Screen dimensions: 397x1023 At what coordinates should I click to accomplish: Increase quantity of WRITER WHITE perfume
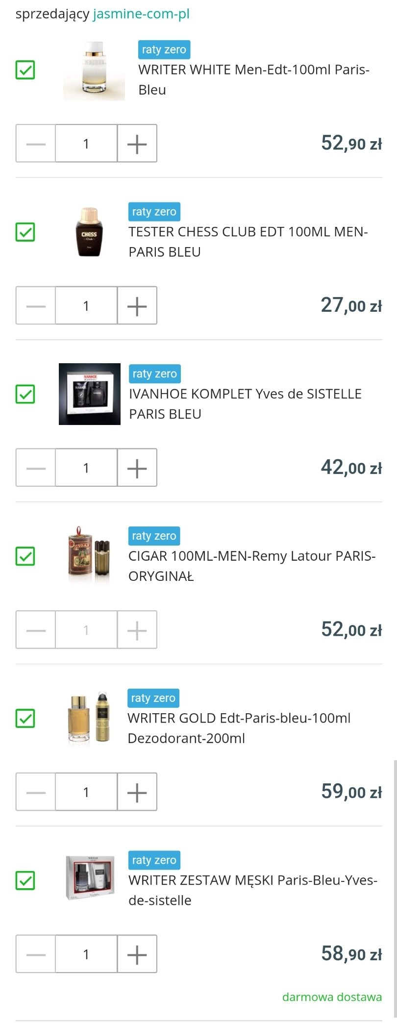[137, 144]
